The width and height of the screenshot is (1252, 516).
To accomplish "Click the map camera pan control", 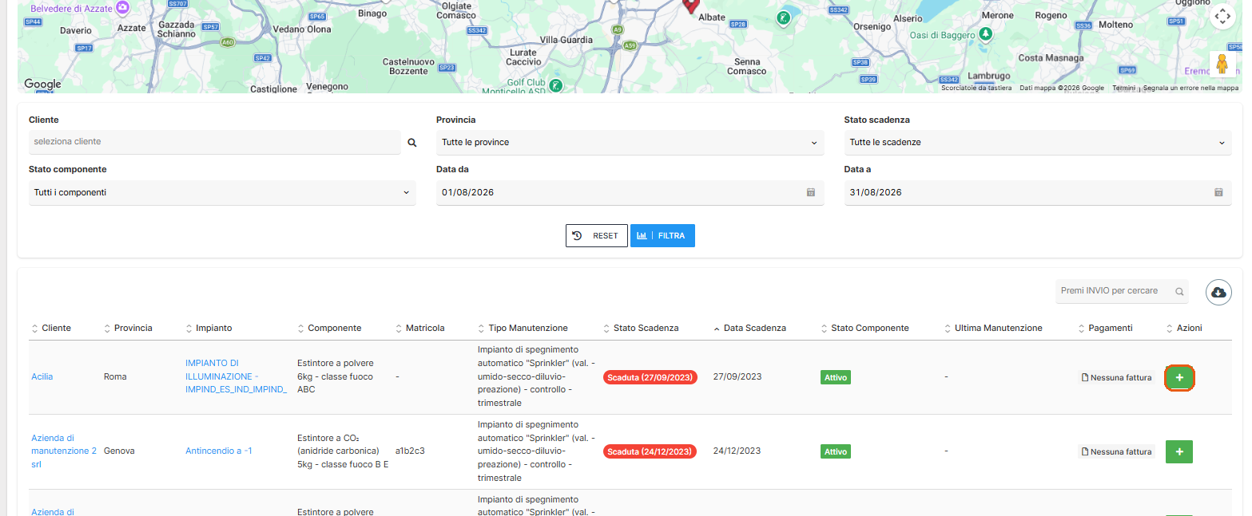I will pyautogui.click(x=1222, y=15).
